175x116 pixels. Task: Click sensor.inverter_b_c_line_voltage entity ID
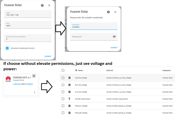point(119,85)
